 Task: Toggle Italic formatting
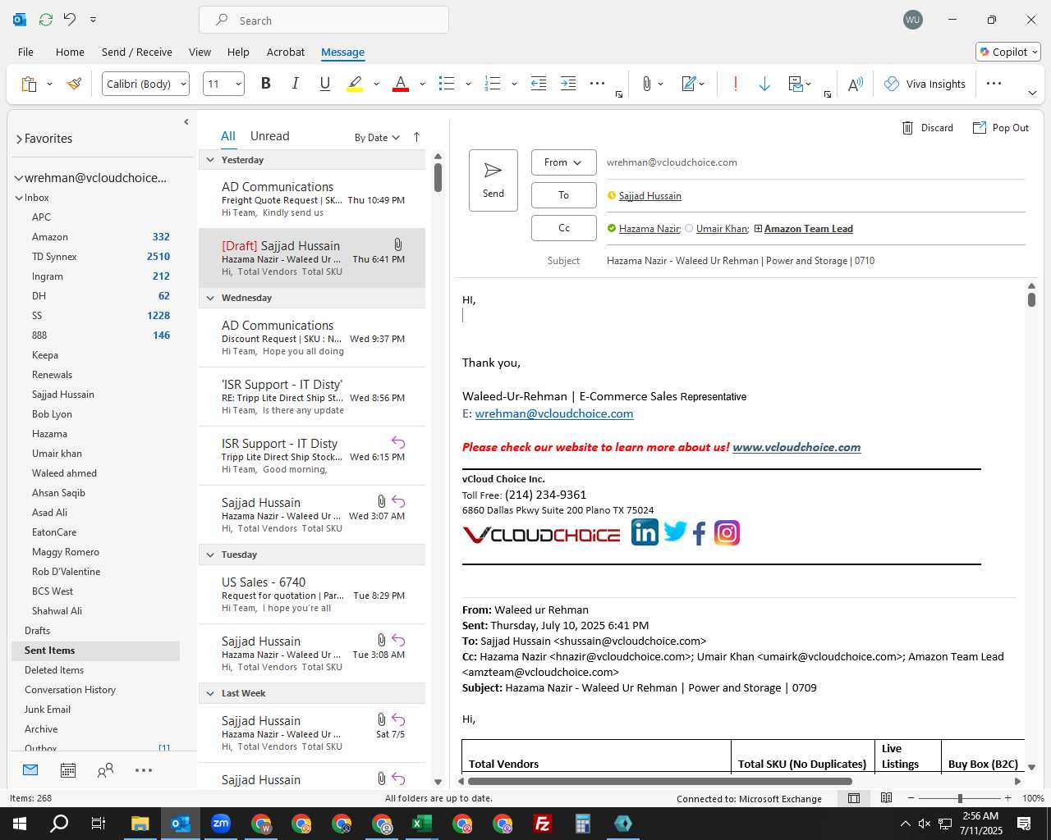click(295, 84)
